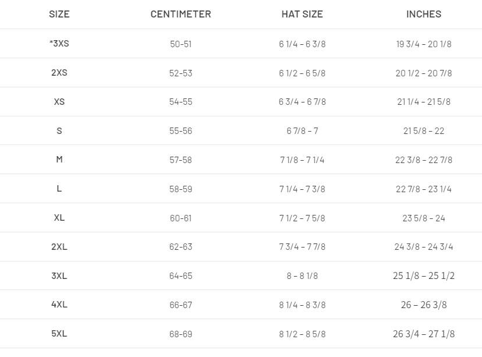Click the 26 3/4 – 27 1/8 inches value
Screen dimensions: 482x357
coord(424,334)
